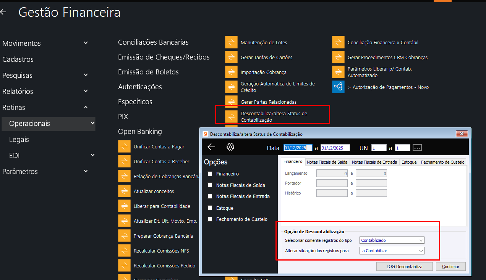Click the first UN input field
Screen dimensions: 486x280
379,148
